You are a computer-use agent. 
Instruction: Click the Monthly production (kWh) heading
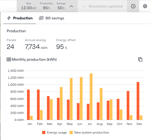point(34,59)
